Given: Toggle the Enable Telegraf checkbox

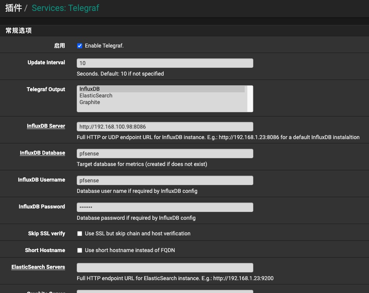Looking at the screenshot, I should coord(79,46).
